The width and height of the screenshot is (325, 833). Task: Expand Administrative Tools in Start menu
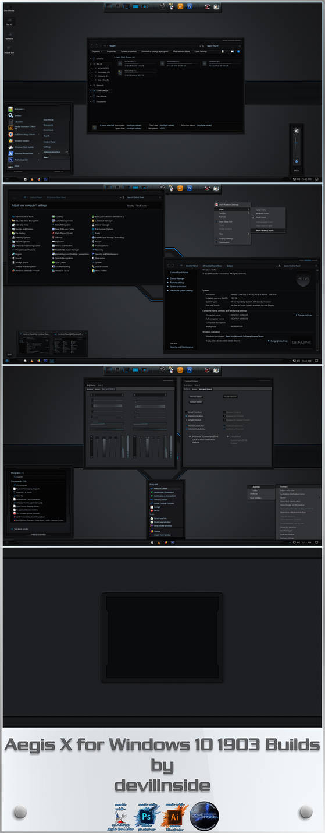56,152
